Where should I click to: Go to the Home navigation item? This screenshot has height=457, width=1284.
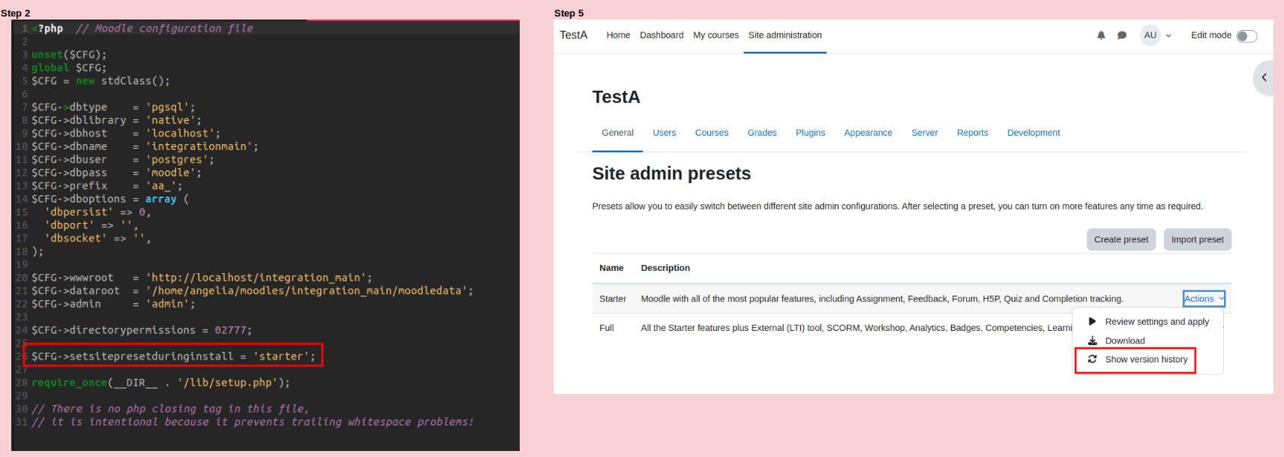click(618, 35)
